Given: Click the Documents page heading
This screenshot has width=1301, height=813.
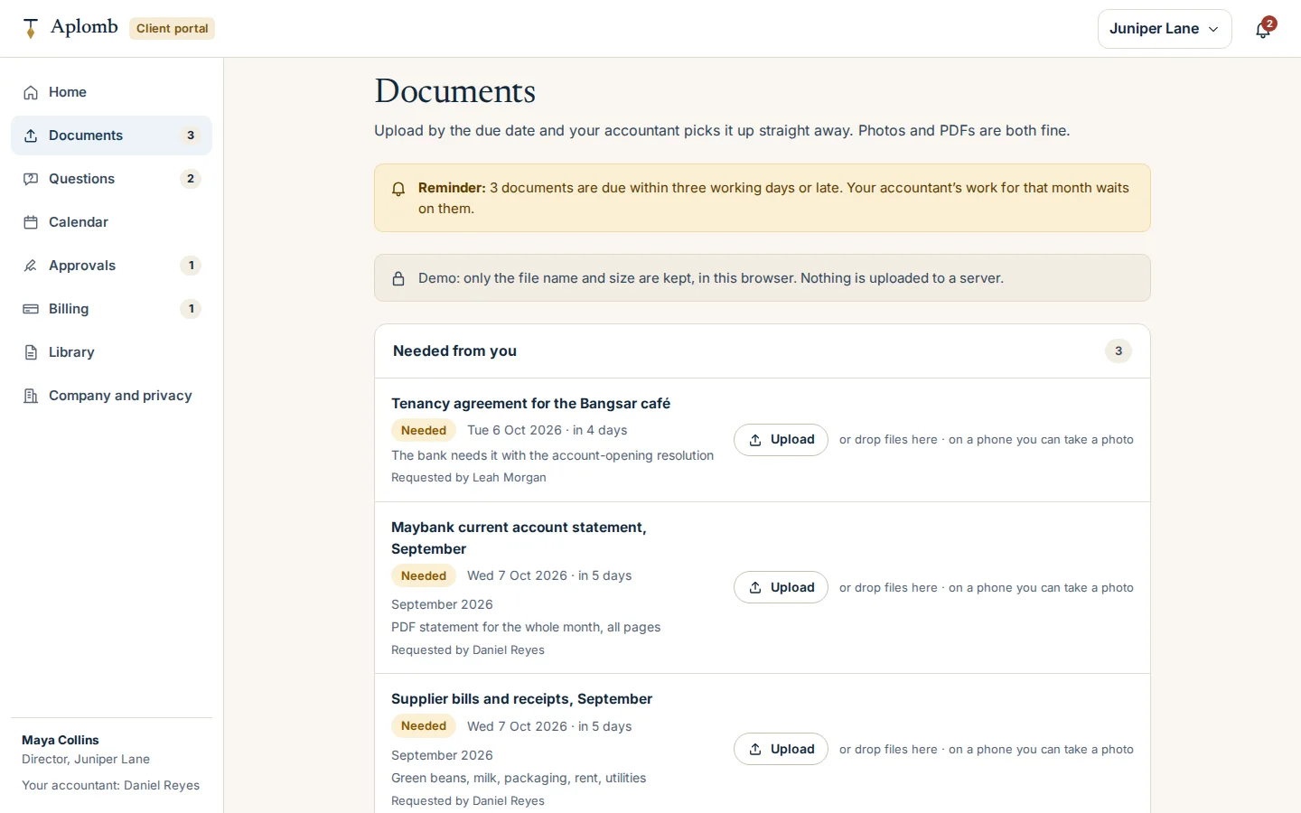Looking at the screenshot, I should pyautogui.click(x=454, y=91).
